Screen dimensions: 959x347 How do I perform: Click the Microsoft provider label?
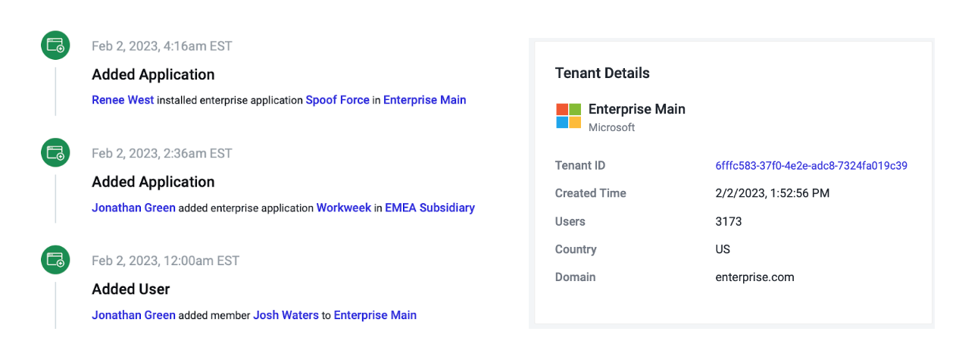[611, 127]
